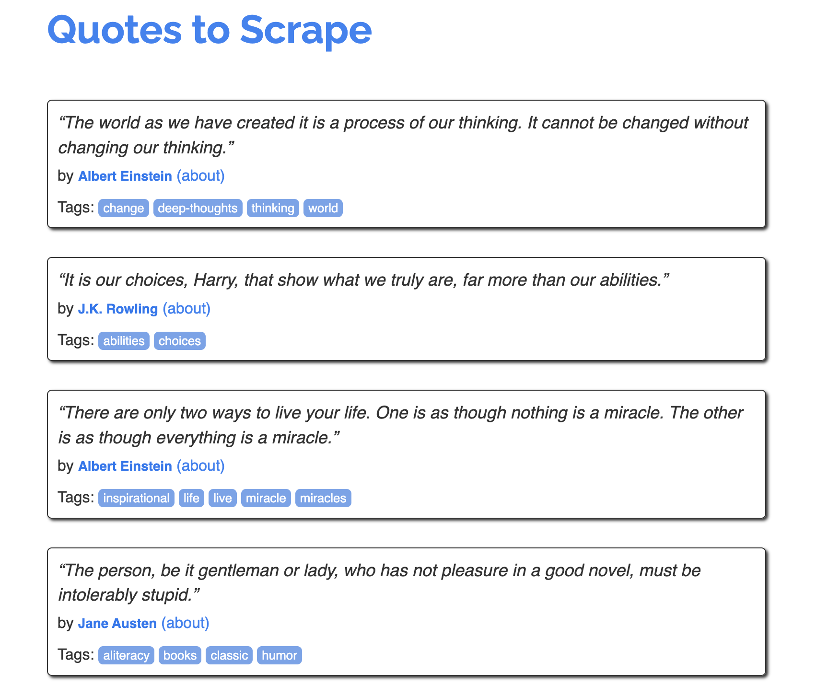Select the aliteracy tag
Viewport: 816px width, 697px height.
(126, 655)
